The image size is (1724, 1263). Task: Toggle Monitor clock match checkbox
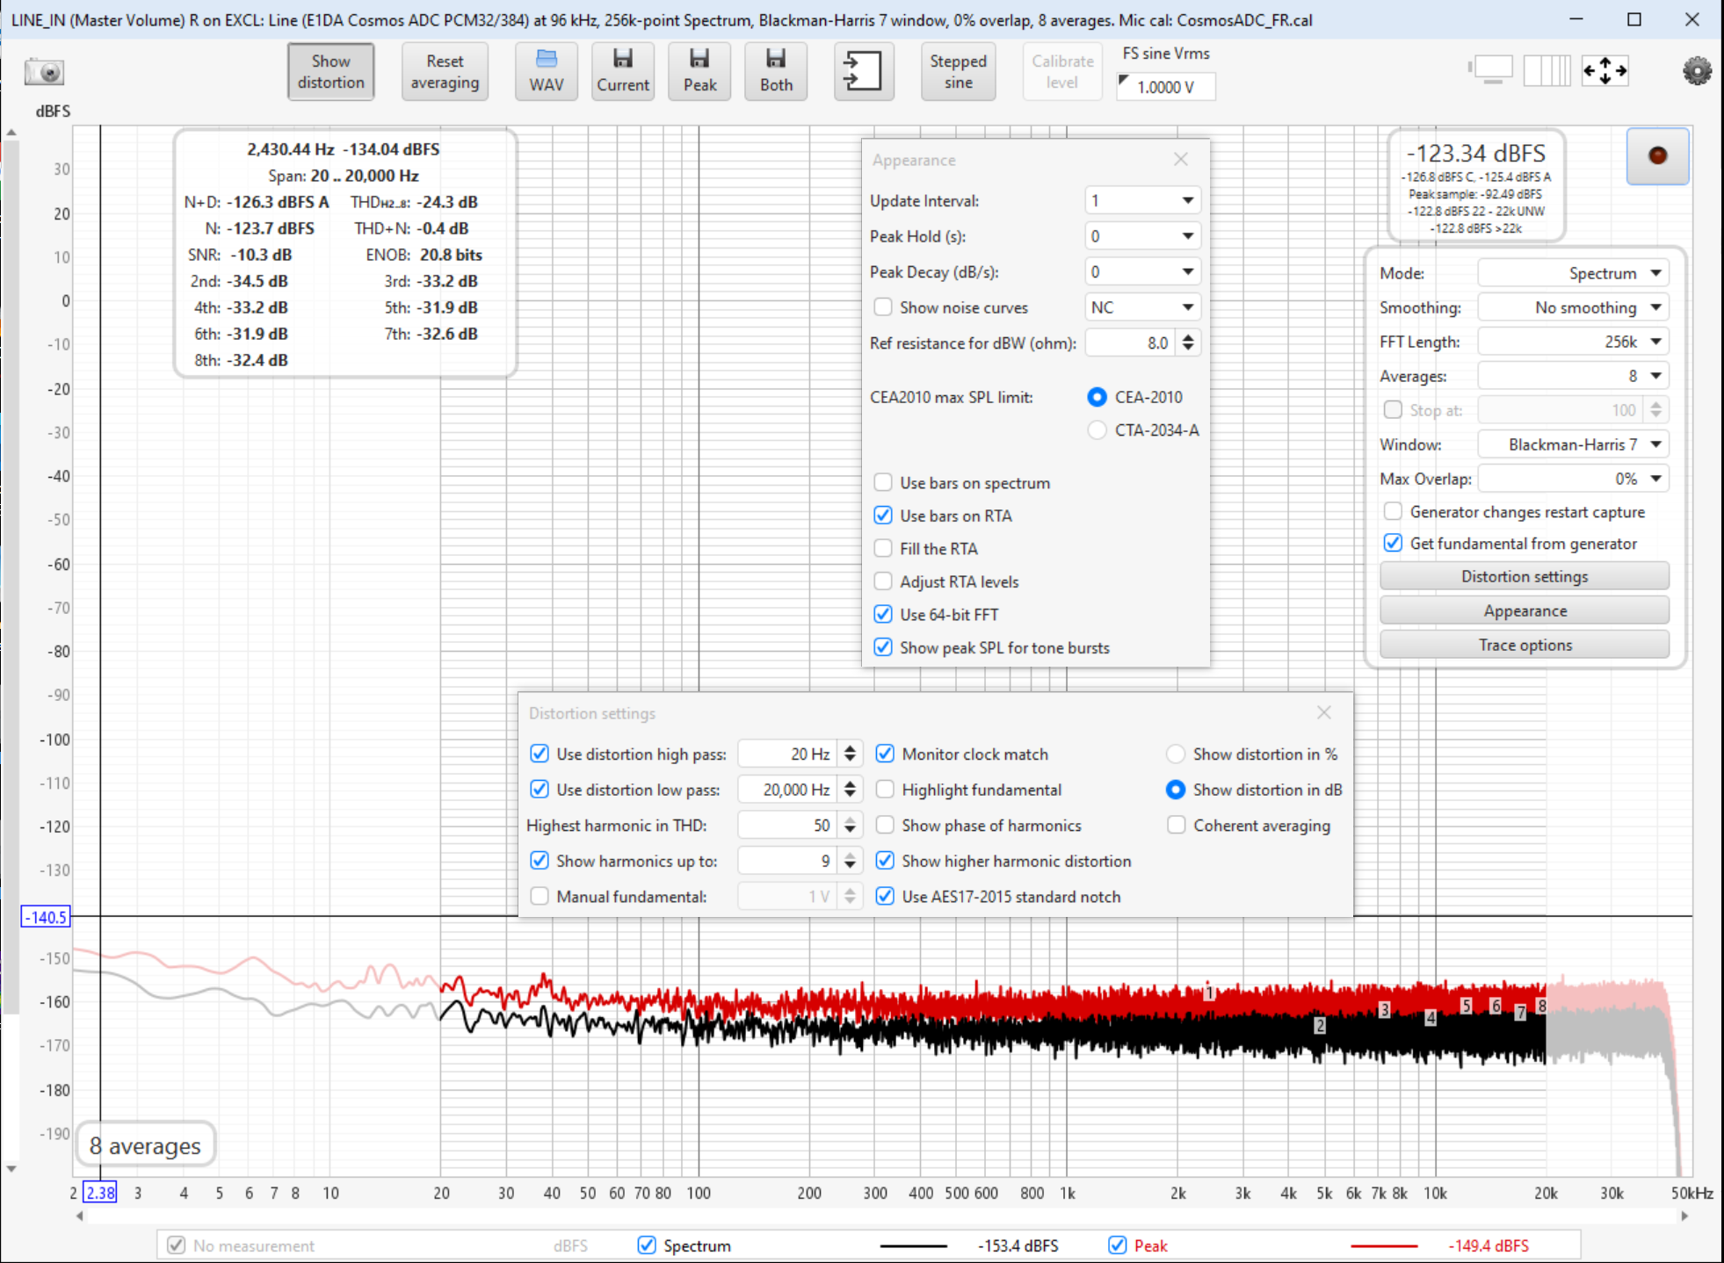[x=885, y=754]
